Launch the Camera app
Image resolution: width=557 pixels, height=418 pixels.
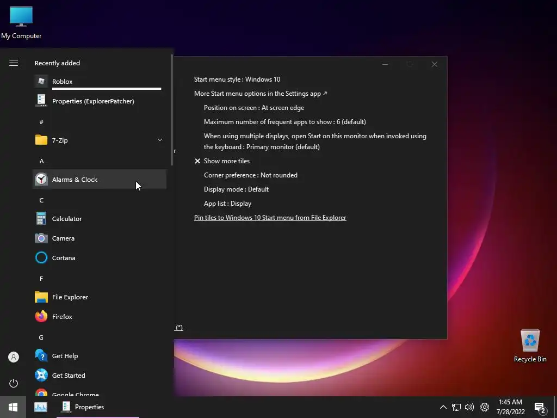pyautogui.click(x=99, y=238)
